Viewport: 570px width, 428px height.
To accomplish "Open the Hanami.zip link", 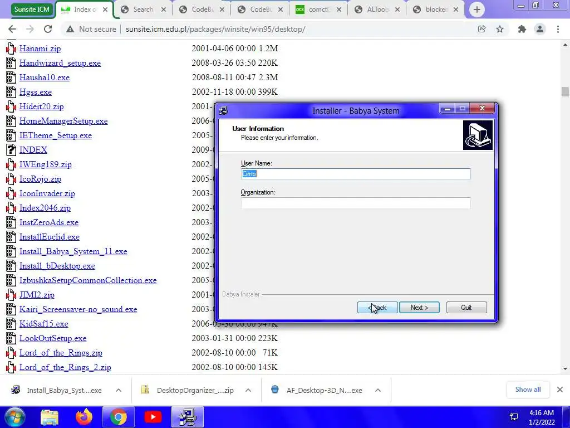I will point(40,48).
